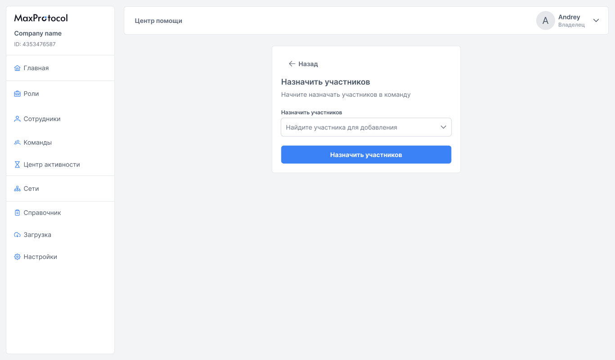Viewport: 615px width, 360px height.
Task: Click the hourglass icon beside Центр активности
Action: tap(17, 165)
